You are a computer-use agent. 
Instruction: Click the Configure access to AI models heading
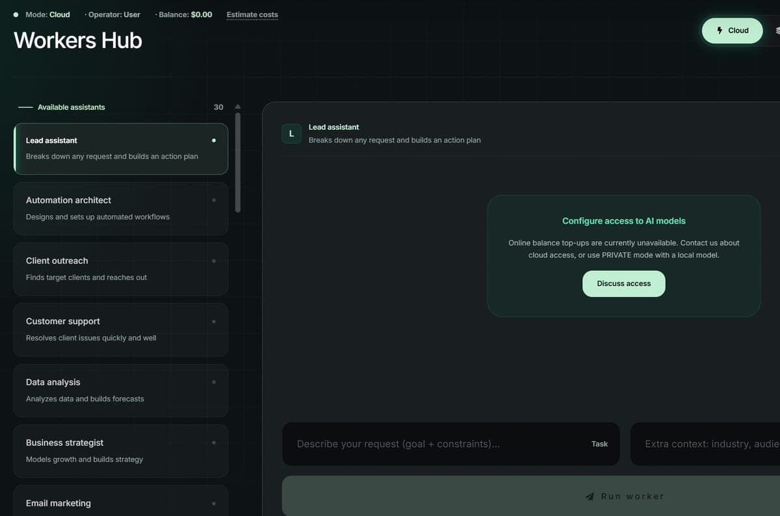pyautogui.click(x=624, y=221)
